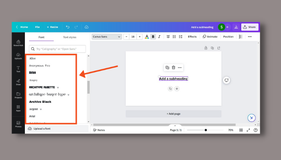Viewport: 281px width, 160px height.
Task: Click the redo arrow icon
Action: [76, 27]
